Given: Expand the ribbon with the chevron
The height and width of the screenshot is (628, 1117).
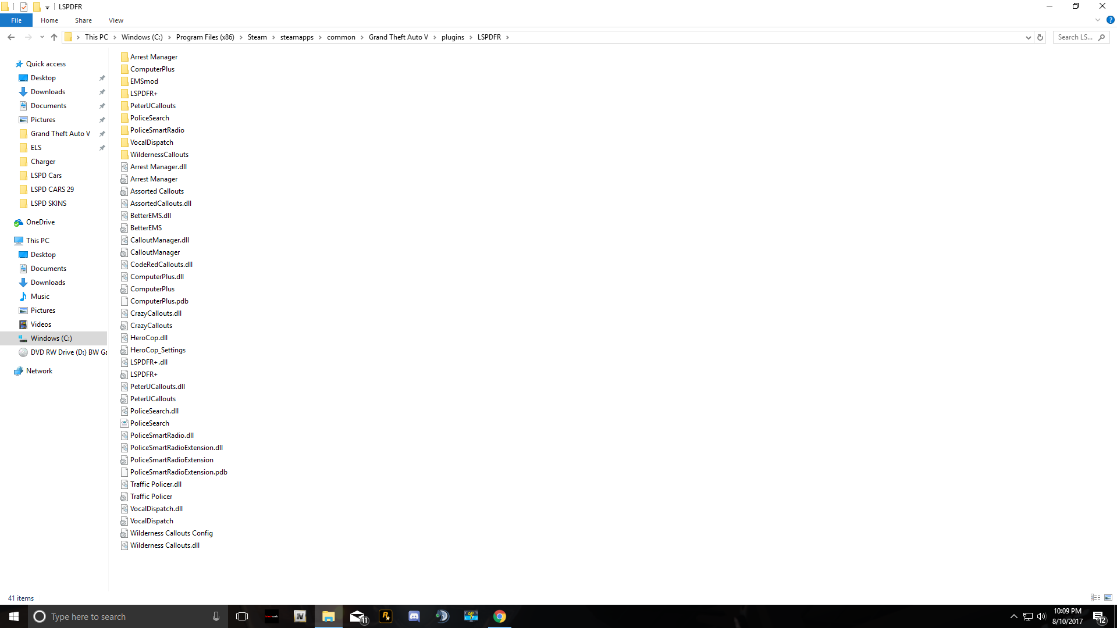Looking at the screenshot, I should (1098, 20).
